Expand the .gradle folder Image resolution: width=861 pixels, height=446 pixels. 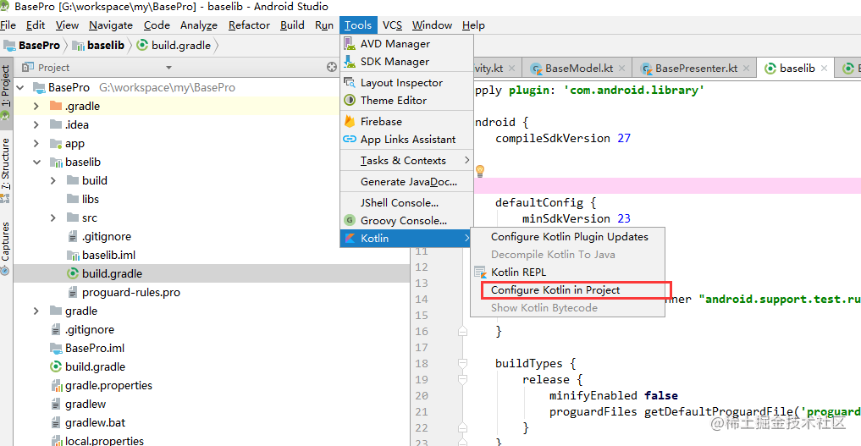[36, 107]
